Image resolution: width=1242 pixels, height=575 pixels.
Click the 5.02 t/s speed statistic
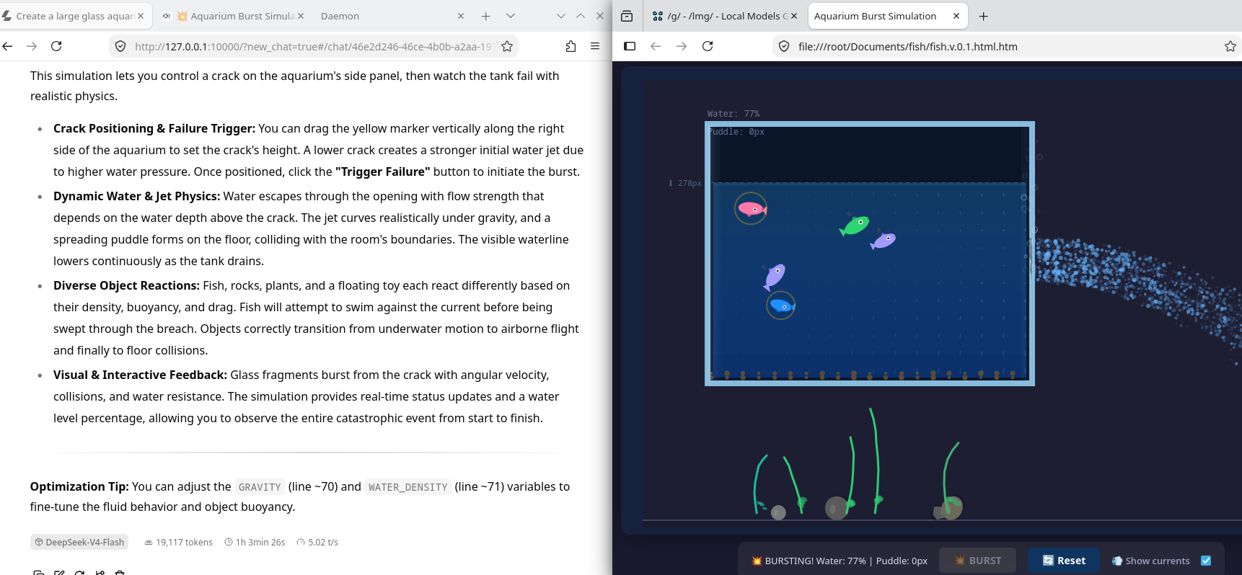317,542
